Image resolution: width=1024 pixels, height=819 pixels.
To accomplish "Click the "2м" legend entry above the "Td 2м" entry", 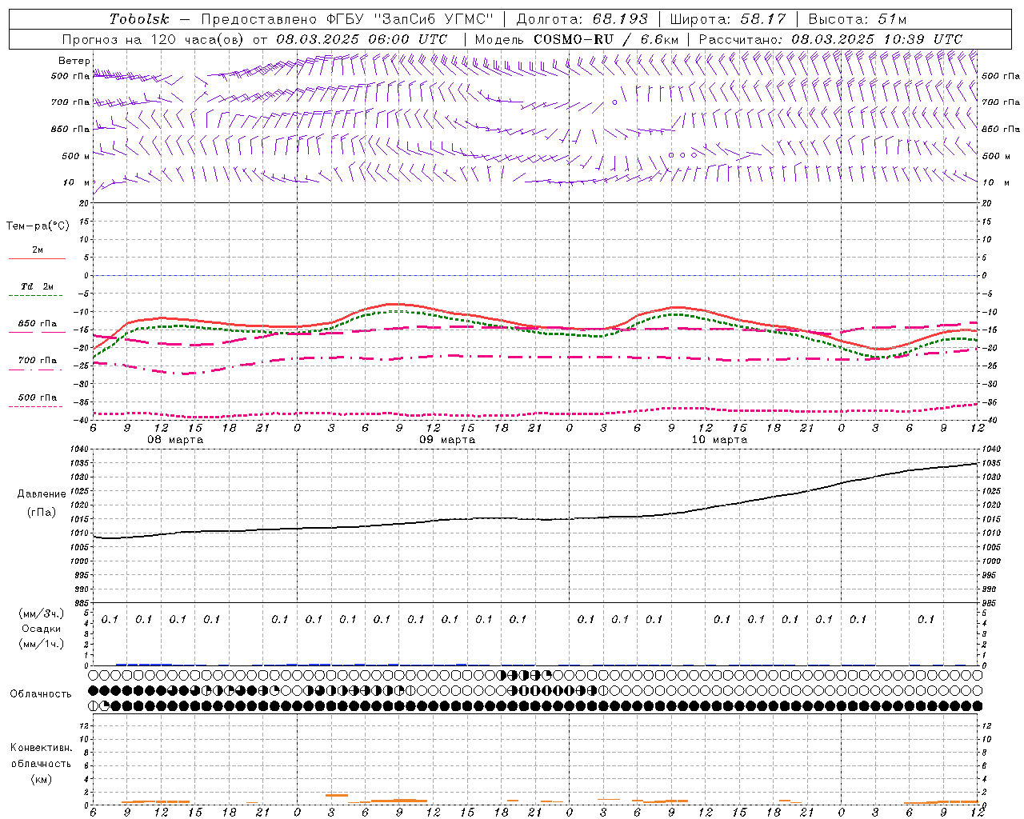I will (x=38, y=250).
